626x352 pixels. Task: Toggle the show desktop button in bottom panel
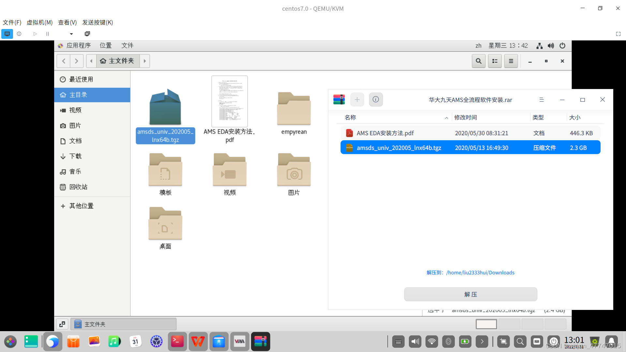tap(62, 324)
